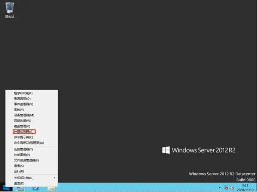The image size is (257, 192).
Task: Click the Windows Start button
Action: (6, 188)
